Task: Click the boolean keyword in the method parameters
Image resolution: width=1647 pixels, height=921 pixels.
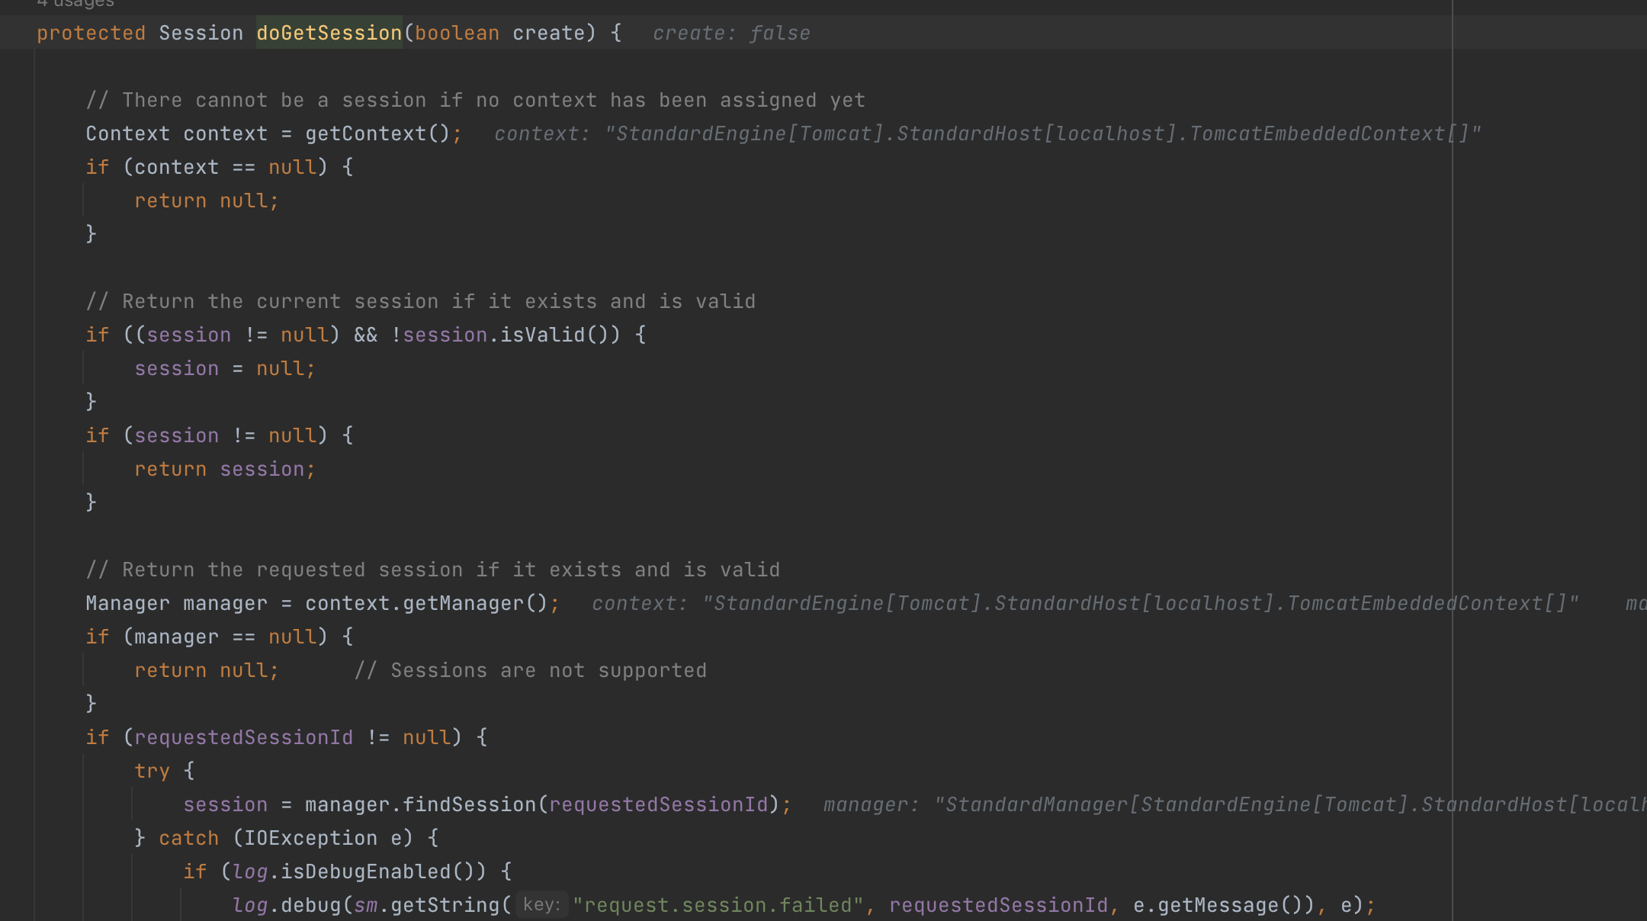Action: click(x=457, y=33)
